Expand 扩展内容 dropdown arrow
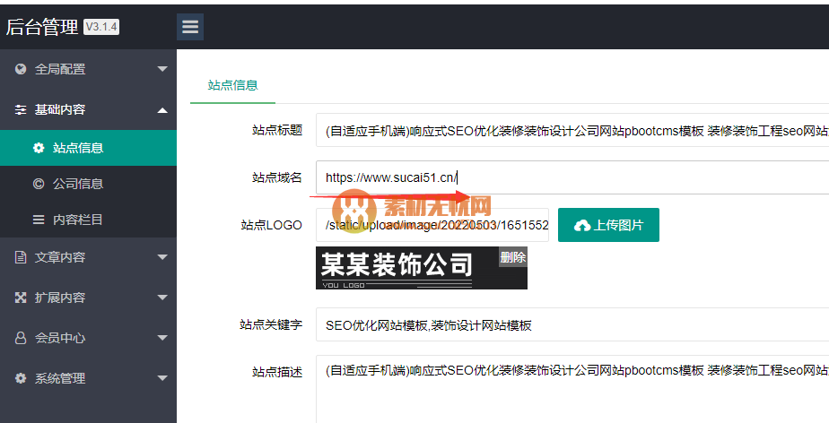829x423 pixels. pos(162,298)
